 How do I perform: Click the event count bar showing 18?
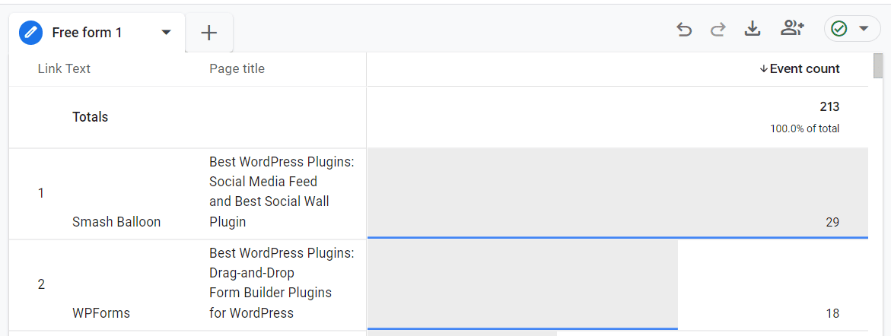[x=523, y=284]
